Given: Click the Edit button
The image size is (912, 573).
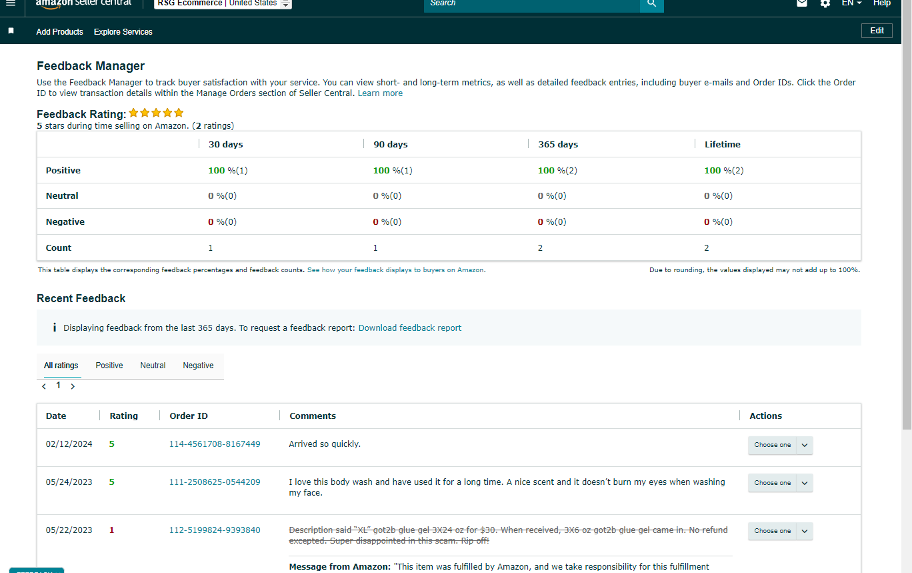Looking at the screenshot, I should [877, 31].
